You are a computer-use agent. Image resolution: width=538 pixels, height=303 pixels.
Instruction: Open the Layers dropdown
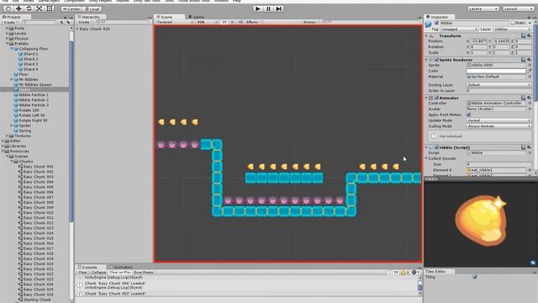pyautogui.click(x=483, y=8)
